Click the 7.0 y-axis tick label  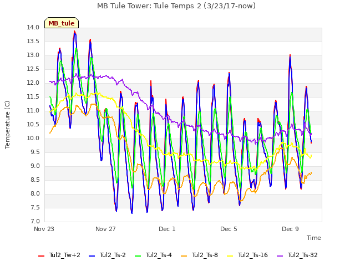(34, 221)
